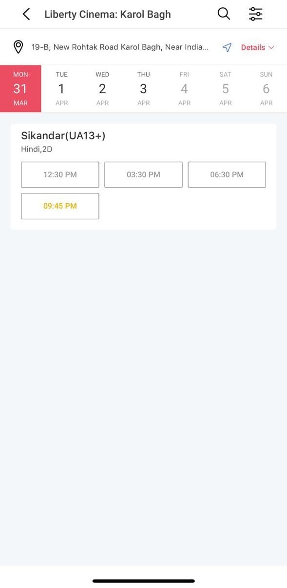Select Sunday April 6 in date strip
Viewport: 287px width, 588px height.
click(266, 88)
